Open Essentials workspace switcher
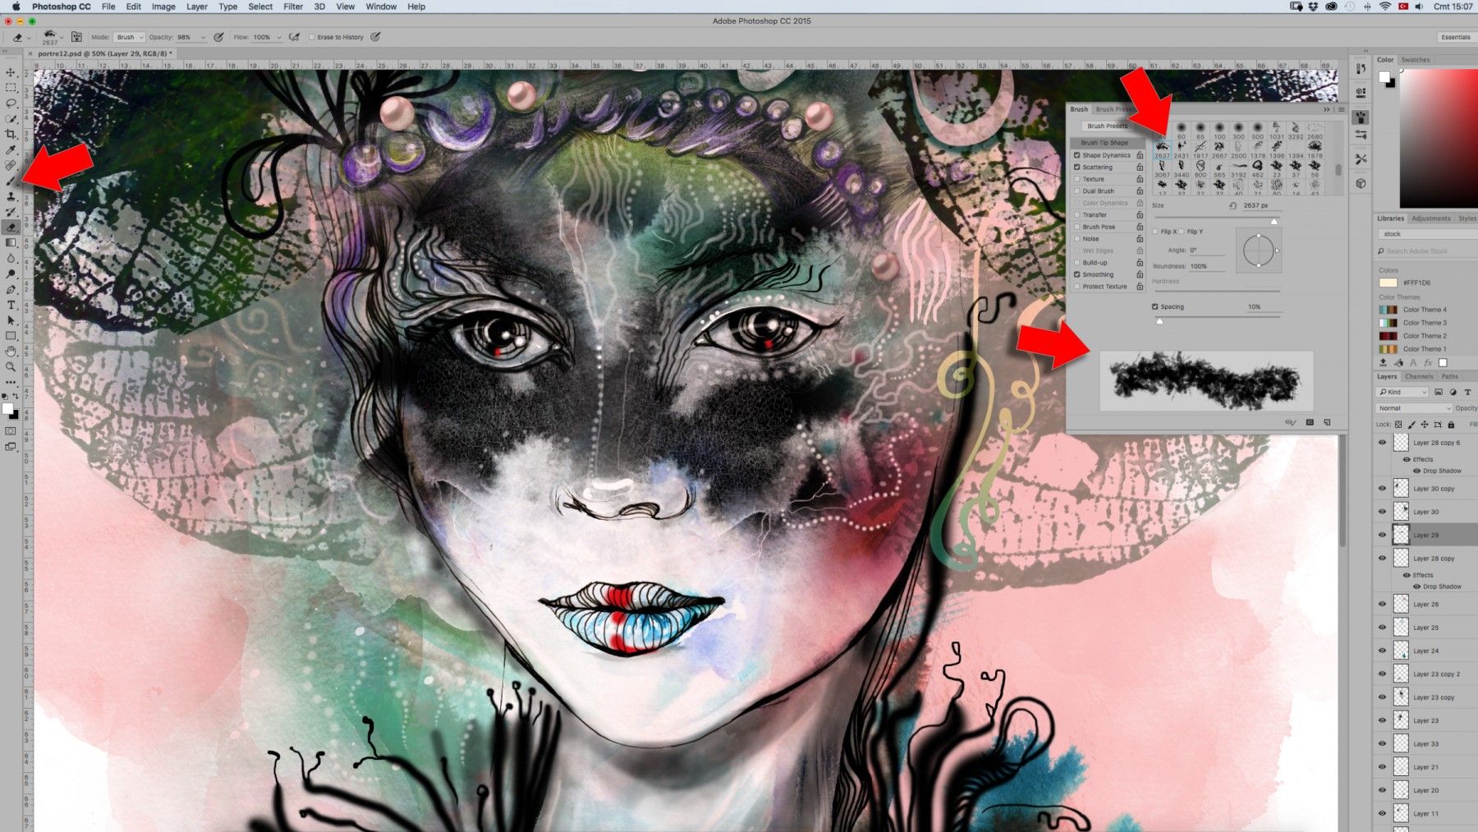Viewport: 1478px width, 832px height. point(1456,37)
